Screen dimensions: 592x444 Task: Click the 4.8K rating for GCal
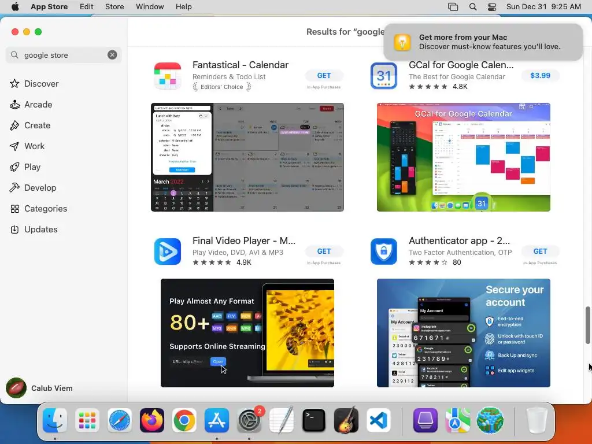click(x=438, y=87)
